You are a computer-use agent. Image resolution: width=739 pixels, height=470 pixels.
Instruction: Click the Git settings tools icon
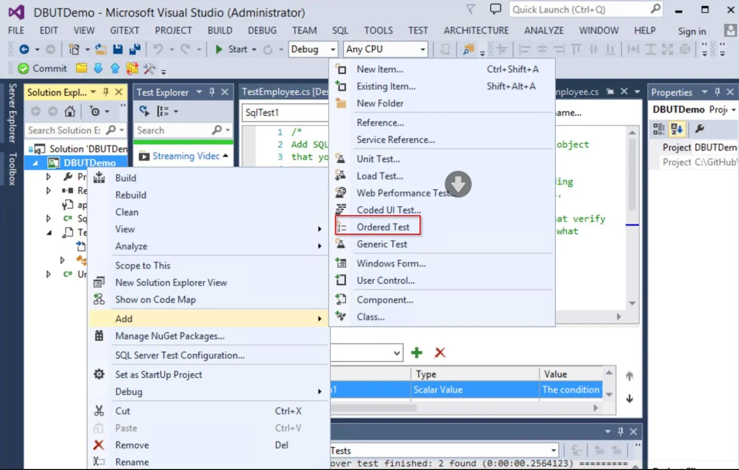(150, 69)
